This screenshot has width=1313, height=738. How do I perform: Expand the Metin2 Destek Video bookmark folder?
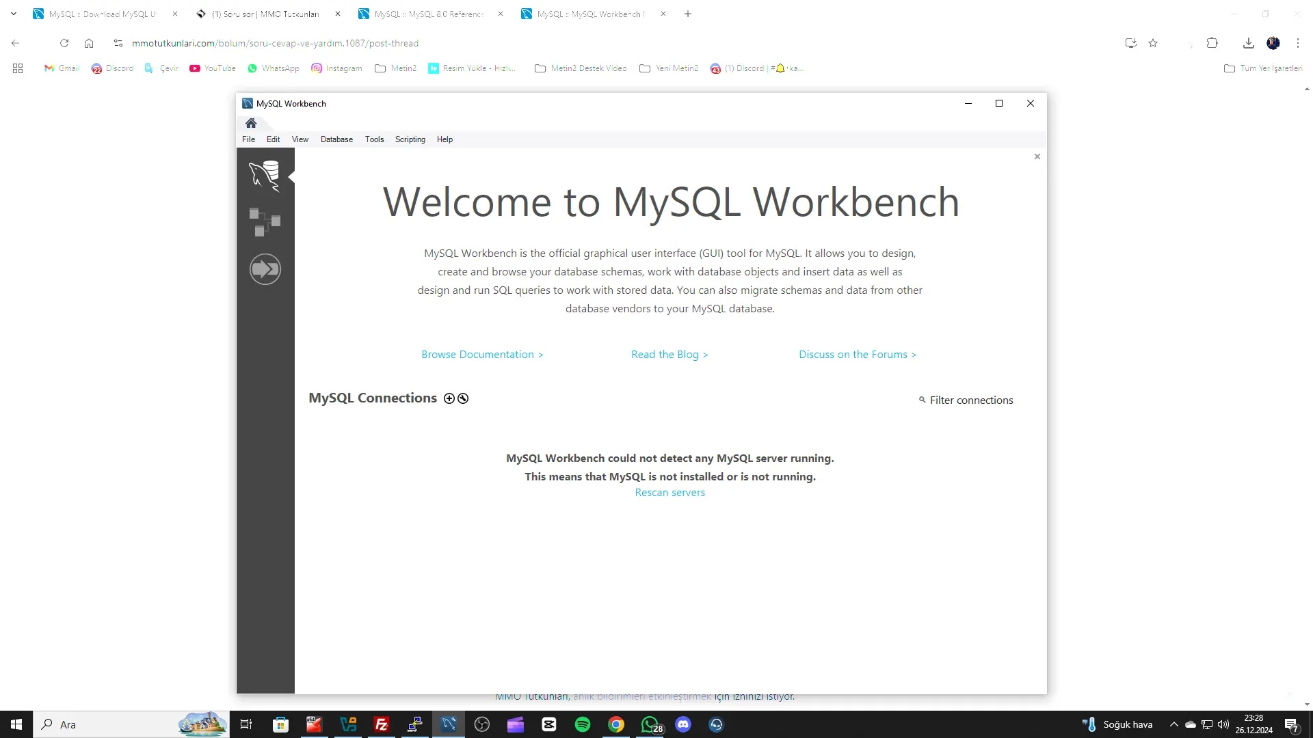(581, 68)
